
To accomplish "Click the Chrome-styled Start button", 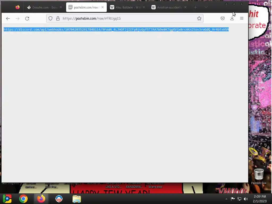I will click(7, 199).
